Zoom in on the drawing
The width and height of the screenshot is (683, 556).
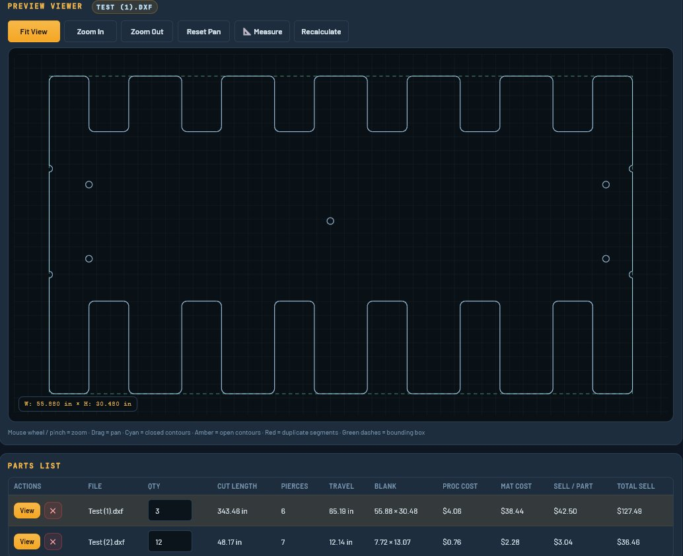coord(90,31)
